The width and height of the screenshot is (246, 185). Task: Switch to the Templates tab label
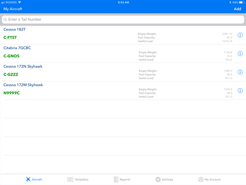click(82, 180)
